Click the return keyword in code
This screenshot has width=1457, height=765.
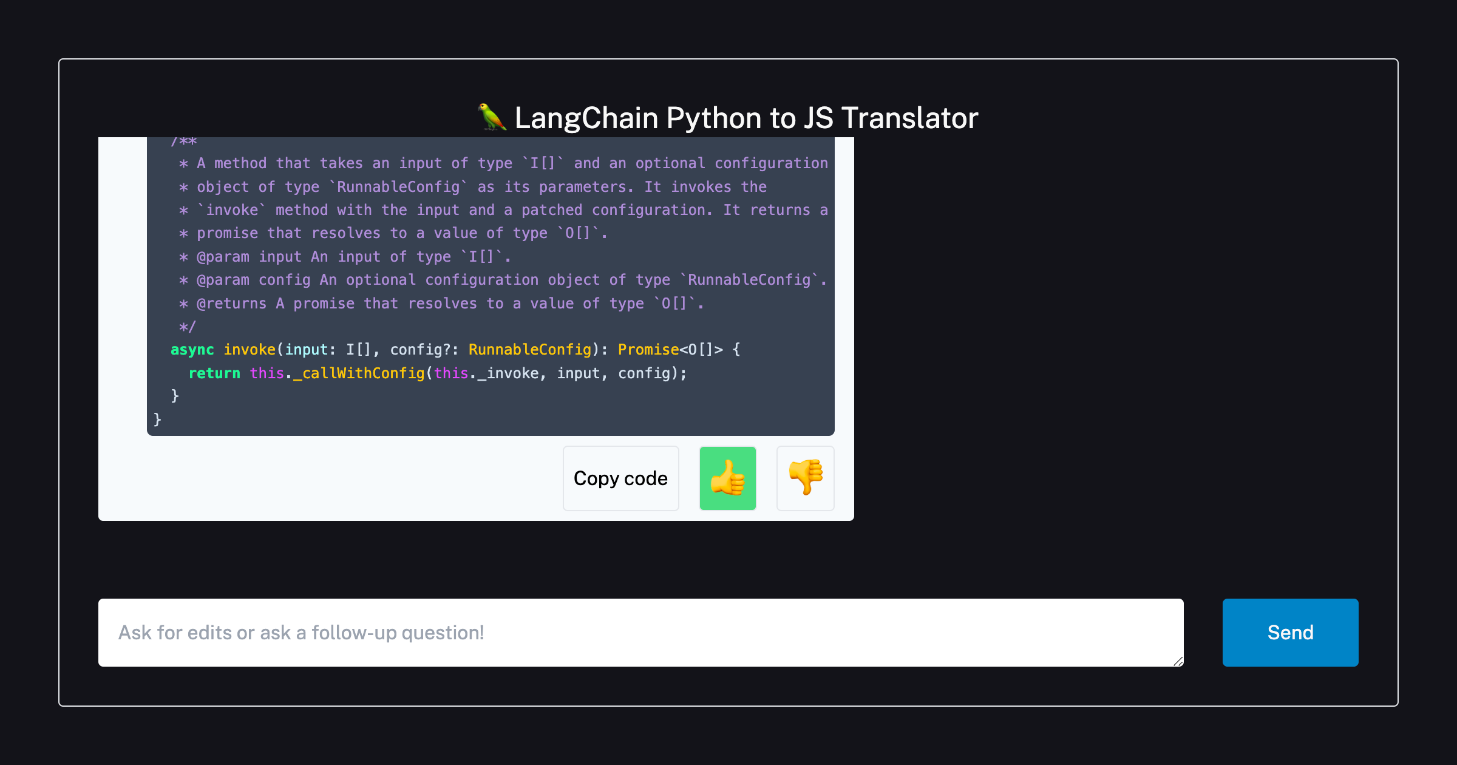(214, 373)
